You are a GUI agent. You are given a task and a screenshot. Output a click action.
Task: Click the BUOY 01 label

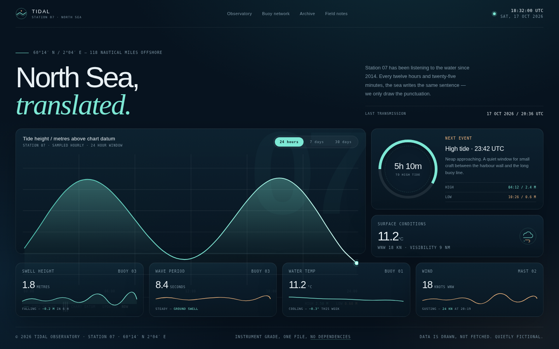[394, 271]
